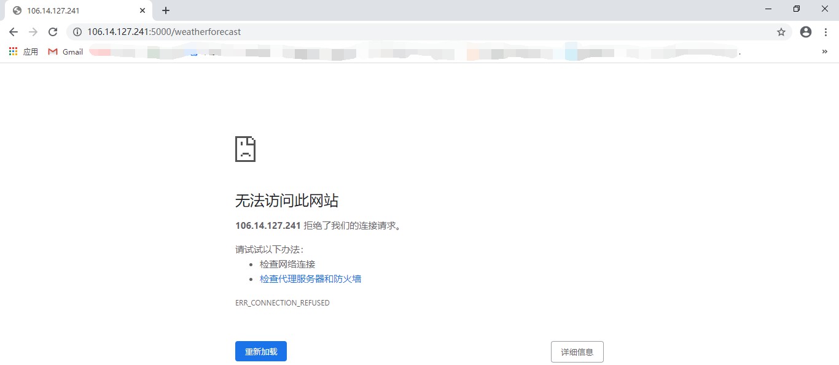Bookmark this page with the star icon
The width and height of the screenshot is (839, 365).
coord(781,32)
